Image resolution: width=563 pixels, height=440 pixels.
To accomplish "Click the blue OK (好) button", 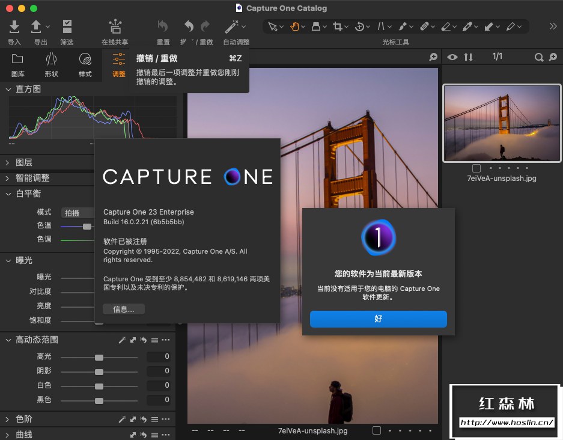I will 378,319.
